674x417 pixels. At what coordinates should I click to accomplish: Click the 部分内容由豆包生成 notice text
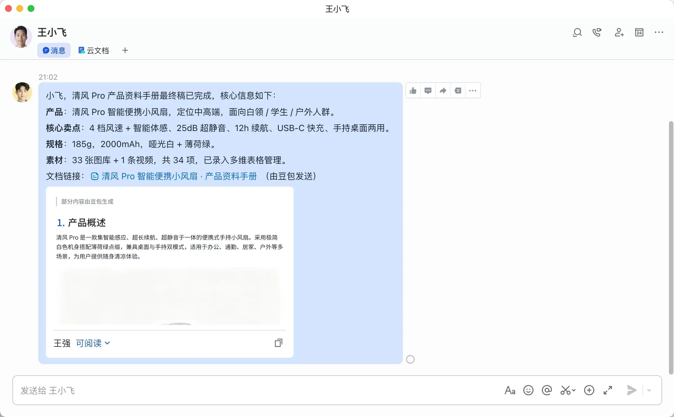point(87,201)
